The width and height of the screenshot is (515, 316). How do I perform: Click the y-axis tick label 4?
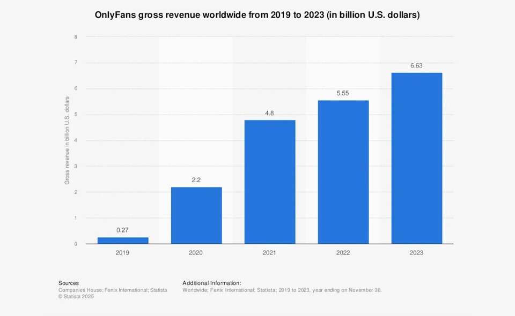coord(76,140)
